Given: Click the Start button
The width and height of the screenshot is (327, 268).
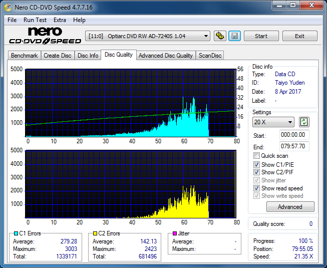Looking at the screenshot, I should [261, 36].
